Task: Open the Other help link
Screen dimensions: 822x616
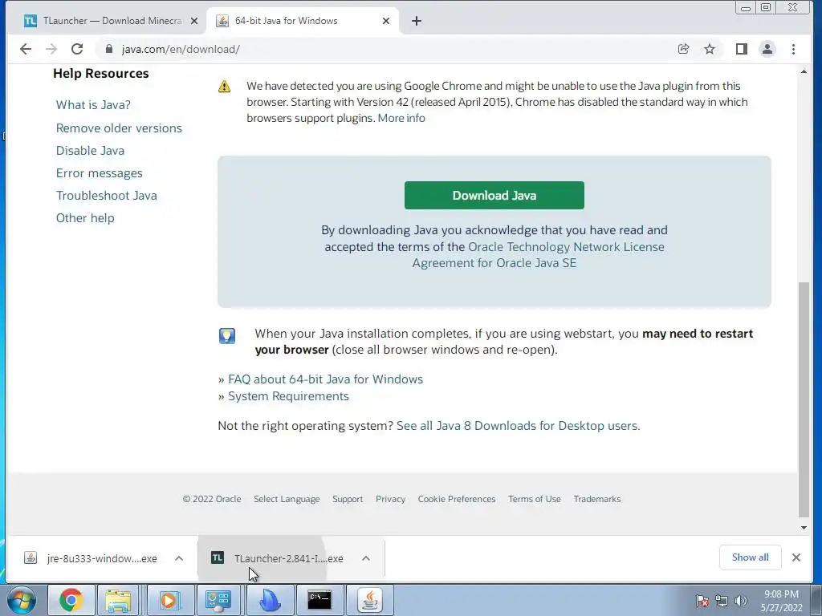Action: 85,218
